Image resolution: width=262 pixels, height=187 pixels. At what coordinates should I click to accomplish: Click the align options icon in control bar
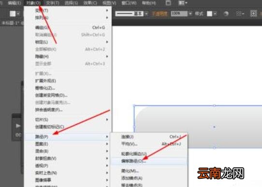pyautogui.click(x=240, y=14)
